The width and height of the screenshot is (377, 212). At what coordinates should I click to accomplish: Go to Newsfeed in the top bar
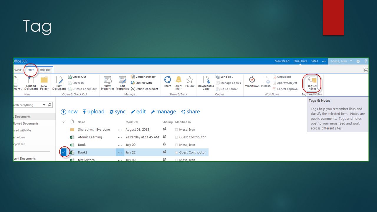pos(282,61)
